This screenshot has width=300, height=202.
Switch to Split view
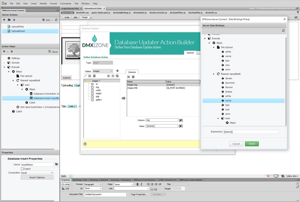tap(75, 17)
